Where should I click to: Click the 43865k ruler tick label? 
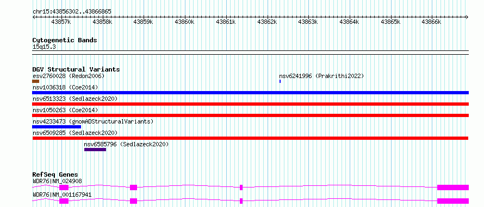(x=390, y=22)
